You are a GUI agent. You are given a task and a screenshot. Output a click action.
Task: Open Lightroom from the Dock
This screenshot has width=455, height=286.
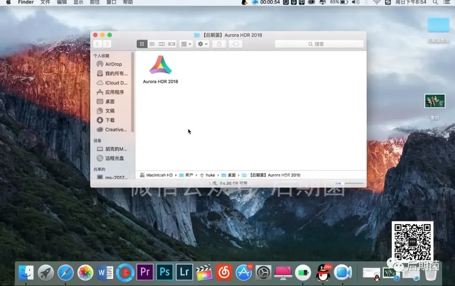(x=185, y=272)
